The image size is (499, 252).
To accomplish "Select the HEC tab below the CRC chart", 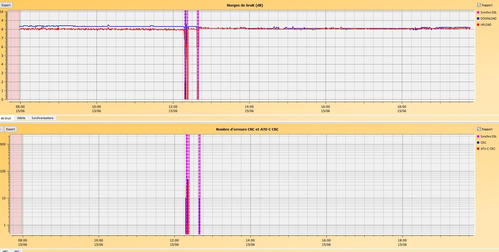I will pyautogui.click(x=5, y=251).
